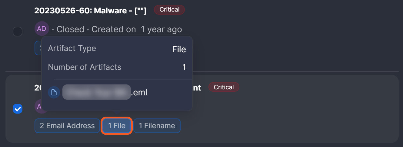Open the '20230526-60: Malware' incident title
Screen dimensions: 403x147
(90, 11)
